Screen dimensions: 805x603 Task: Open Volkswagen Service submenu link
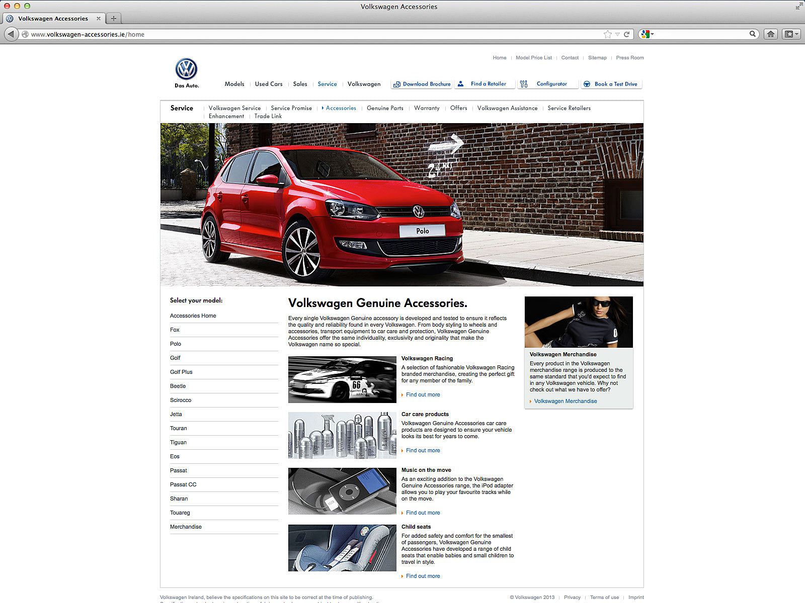pyautogui.click(x=234, y=108)
